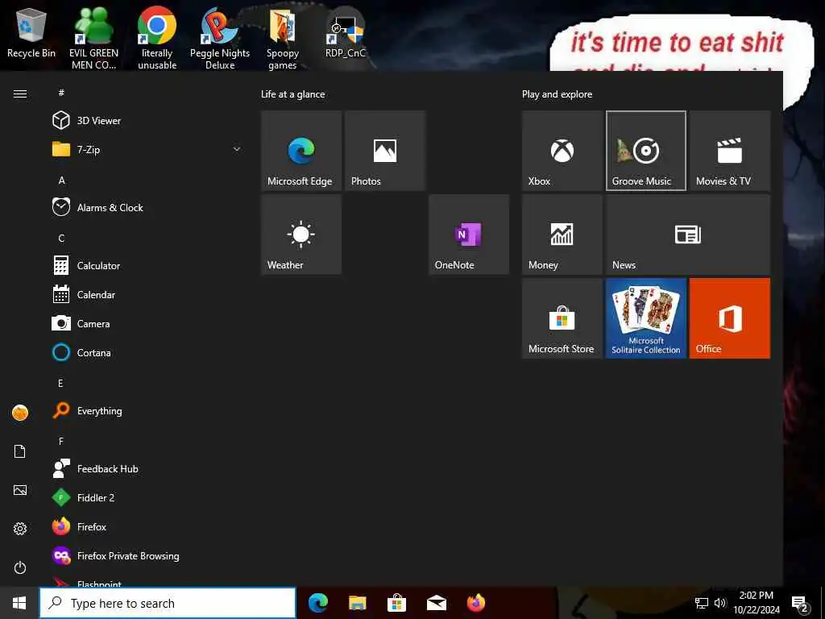Open the News tile

point(688,235)
